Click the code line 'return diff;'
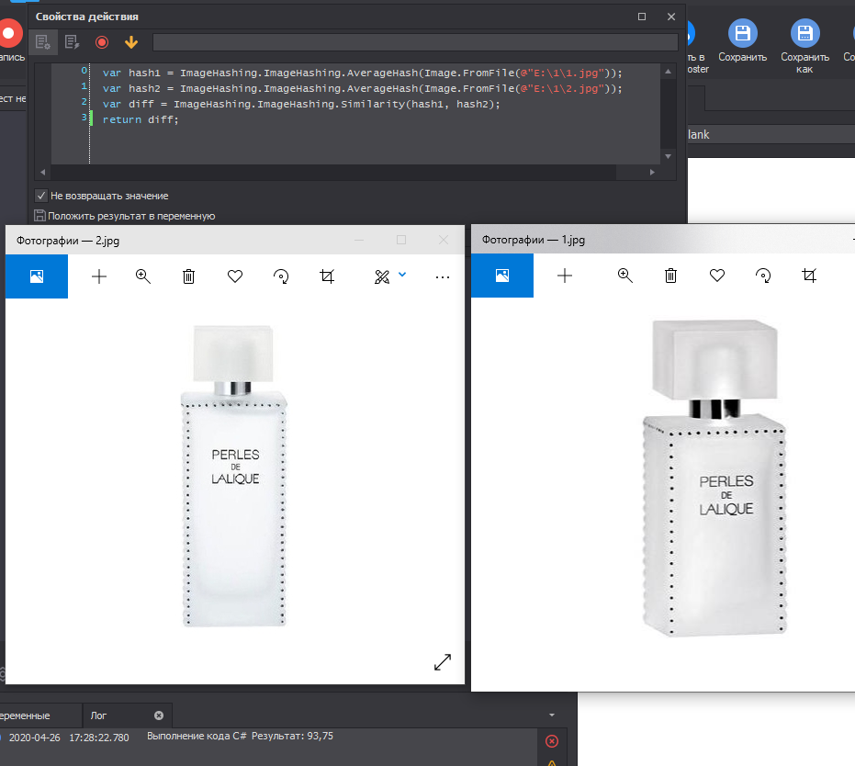The image size is (855, 766). click(141, 119)
